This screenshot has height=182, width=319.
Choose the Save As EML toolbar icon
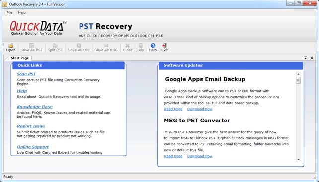pyautogui.click(x=79, y=47)
